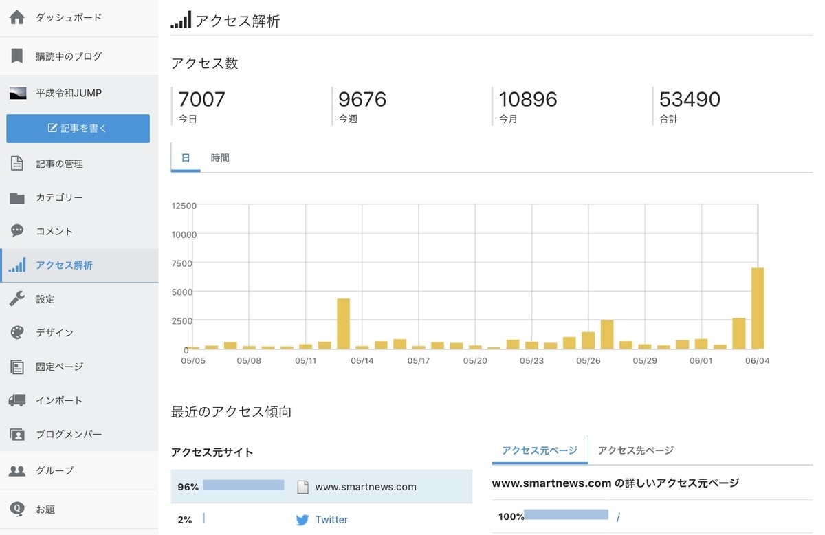
Task: Click the 9676 今週 access count
Action: (362, 99)
